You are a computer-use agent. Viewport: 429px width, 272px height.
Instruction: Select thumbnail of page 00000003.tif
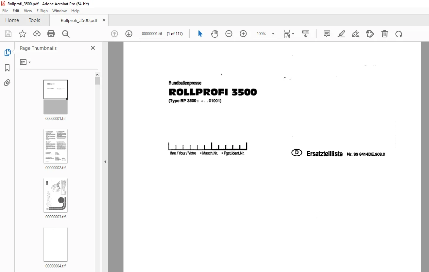click(56, 195)
